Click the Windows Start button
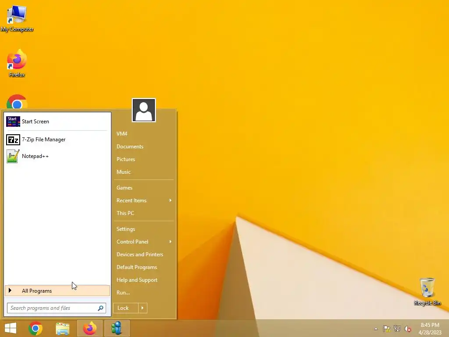This screenshot has height=337, width=449. (x=11, y=328)
